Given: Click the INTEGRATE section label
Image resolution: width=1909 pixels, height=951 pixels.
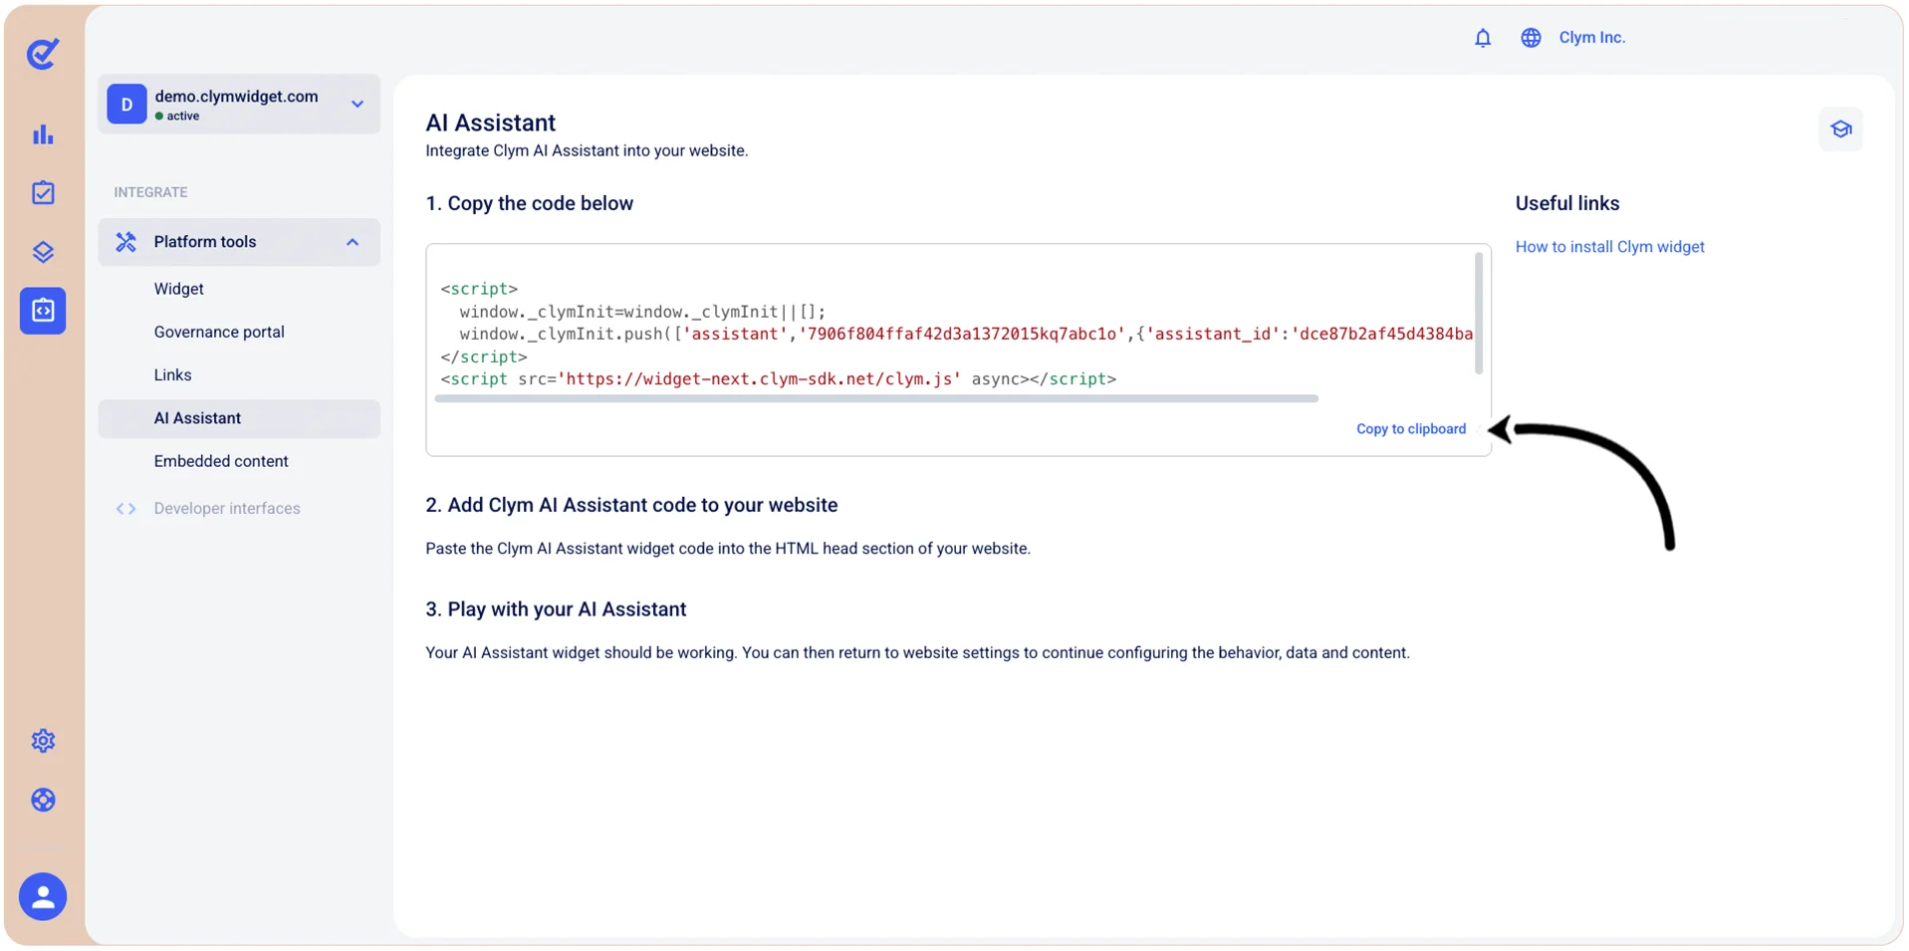Looking at the screenshot, I should [150, 192].
